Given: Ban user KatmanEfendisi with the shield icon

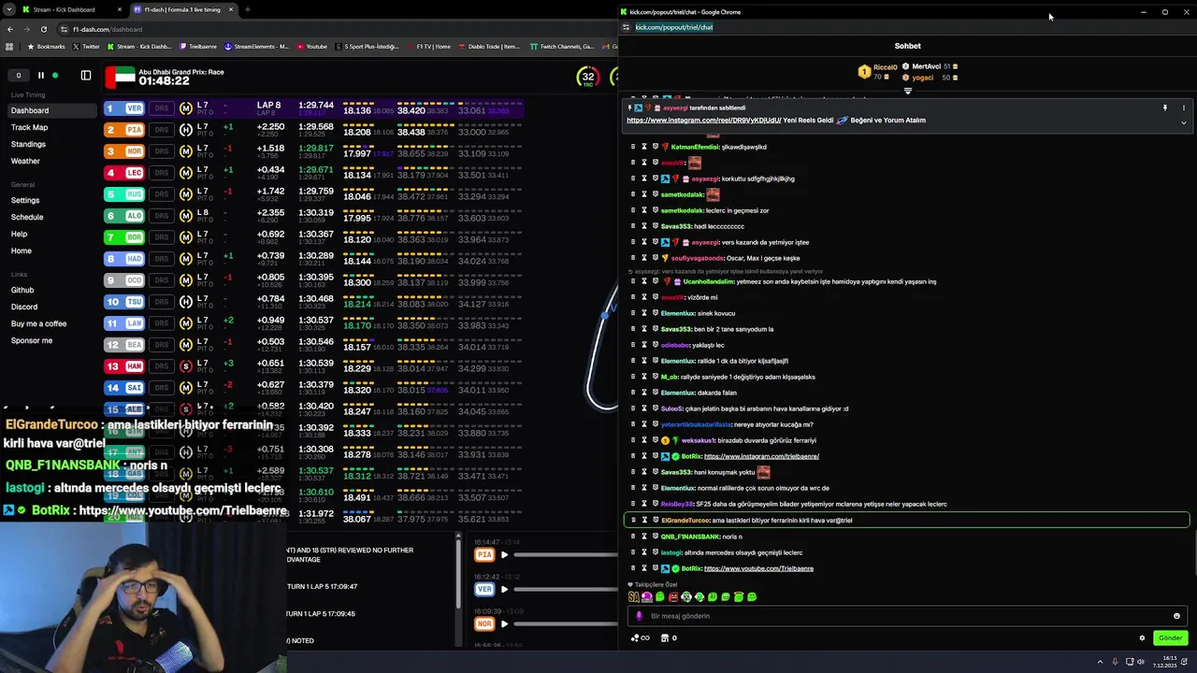Looking at the screenshot, I should click(656, 147).
